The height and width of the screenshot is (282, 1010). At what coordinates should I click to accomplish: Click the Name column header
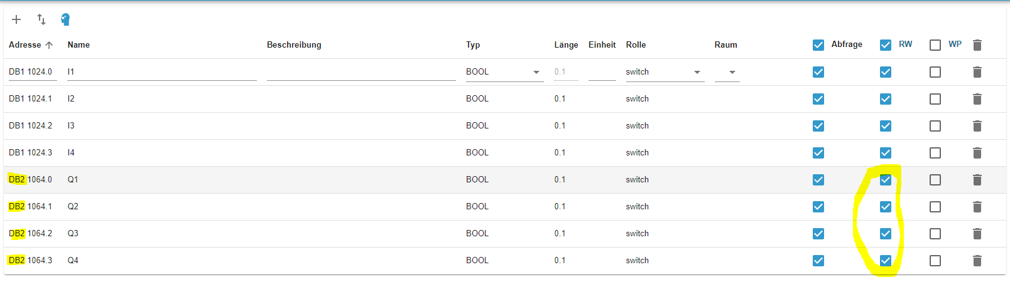(79, 45)
